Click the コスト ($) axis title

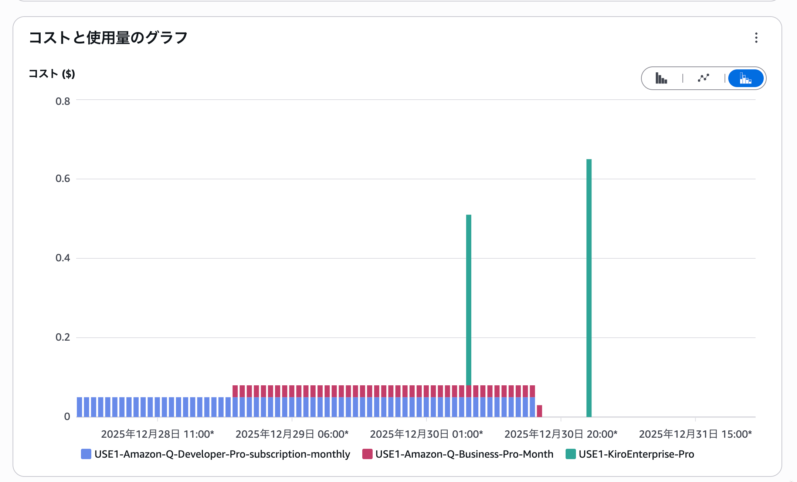pyautogui.click(x=52, y=74)
